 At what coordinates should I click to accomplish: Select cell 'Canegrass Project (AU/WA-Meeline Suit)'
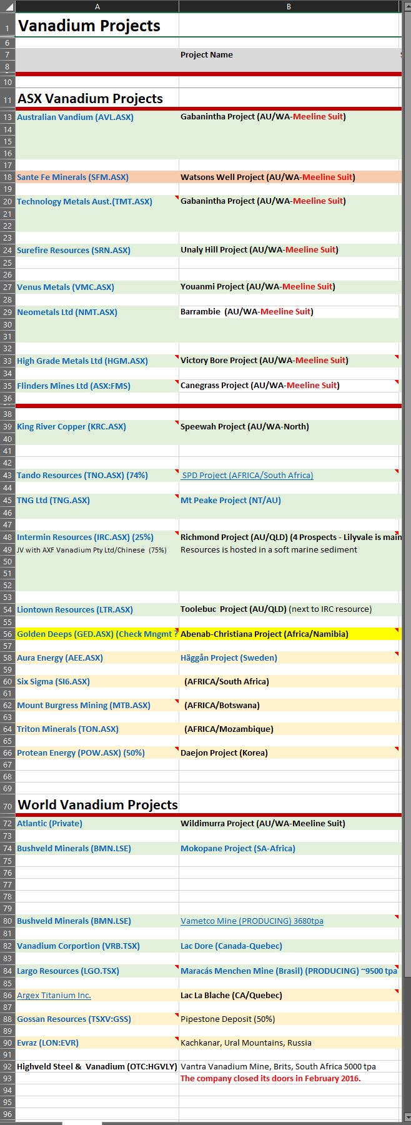click(x=289, y=386)
